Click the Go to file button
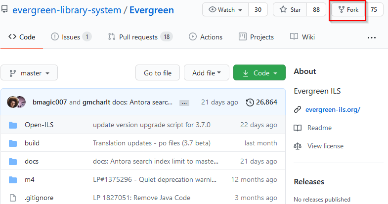 (158, 73)
